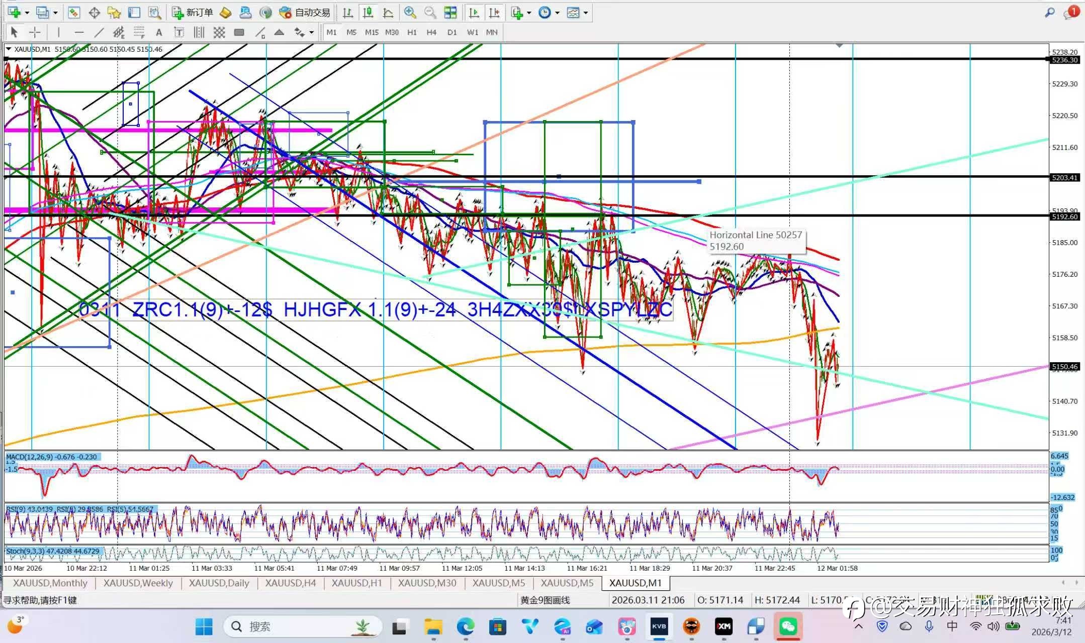1085x643 pixels.
Task: Select the trendline drawing tool
Action: coord(99,33)
